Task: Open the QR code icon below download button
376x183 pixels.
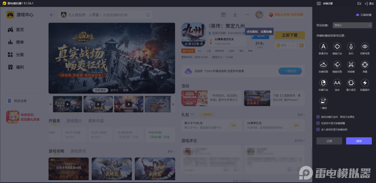Action: (302, 45)
